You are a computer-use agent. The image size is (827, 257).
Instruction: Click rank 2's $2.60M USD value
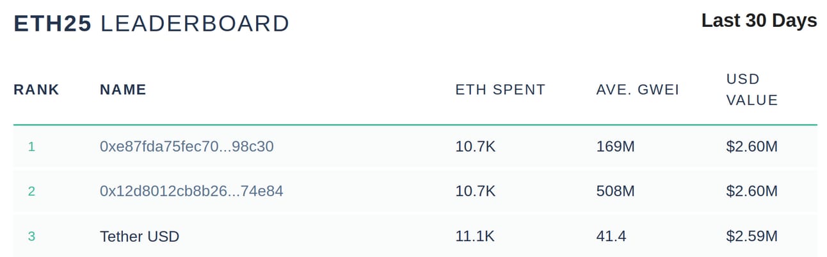click(752, 191)
